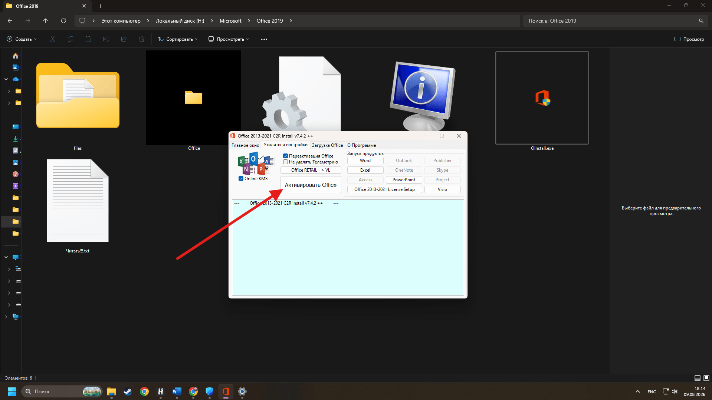Click inside the installer log text area
Viewport: 712px width, 400px height.
(x=348, y=248)
